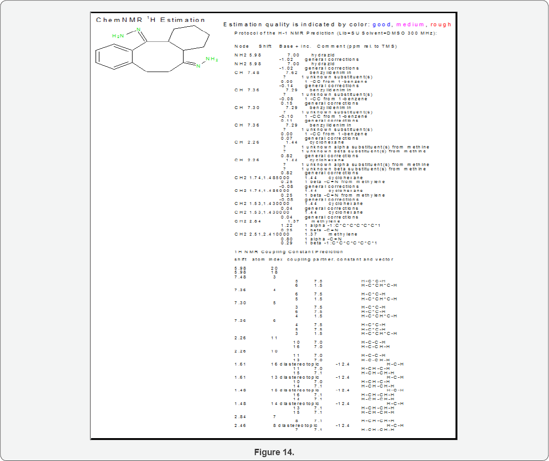The width and height of the screenshot is (549, 461).
Task: Click the 1H NMR Coupling Constant Prediction heading
Action: [289, 252]
